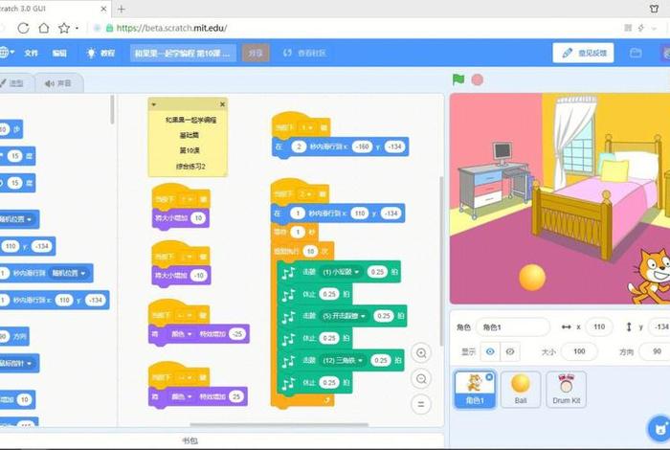Click the speaker icon on 声音 tab
670x450 pixels.
49,83
